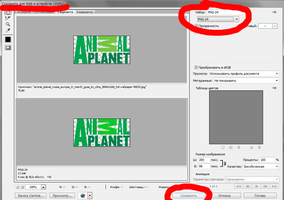Viewport: 284px width, 200px height.
Task: Open the Метаданные dropdown
Action: click(x=246, y=80)
